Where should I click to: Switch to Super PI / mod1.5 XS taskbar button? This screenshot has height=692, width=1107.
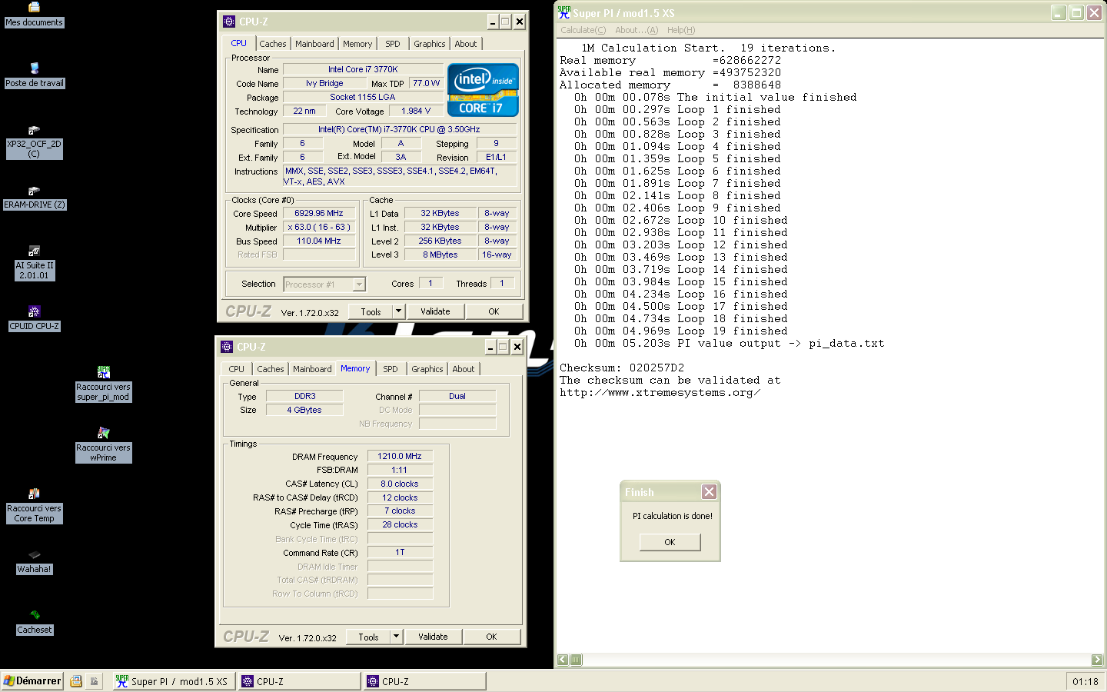pos(173,681)
